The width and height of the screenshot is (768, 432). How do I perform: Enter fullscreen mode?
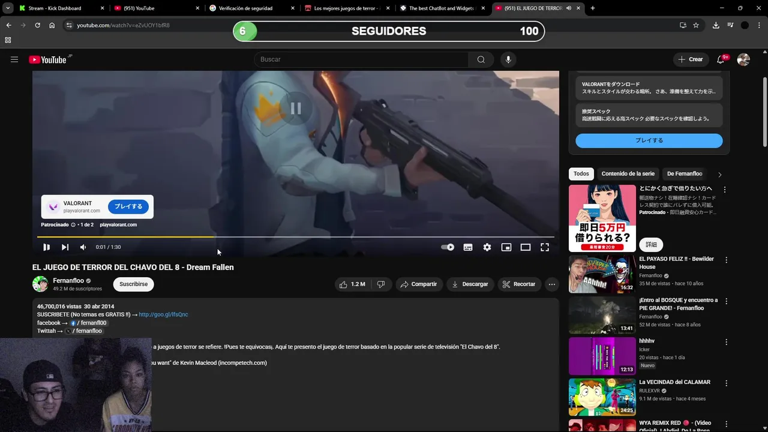[x=545, y=247]
